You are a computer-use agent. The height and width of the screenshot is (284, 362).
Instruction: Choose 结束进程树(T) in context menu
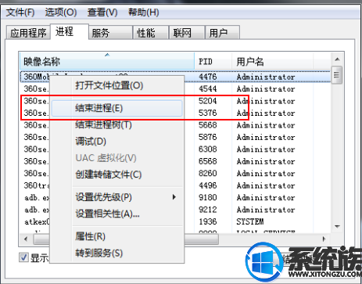pyautogui.click(x=116, y=124)
